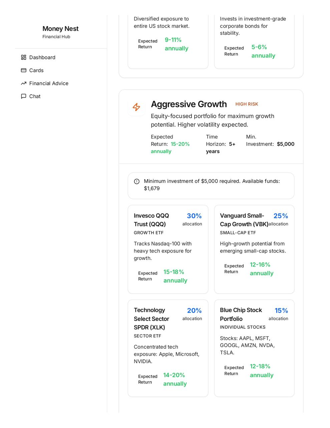Click the HIGH RISK badge
The height and width of the screenshot is (428, 330).
[247, 104]
